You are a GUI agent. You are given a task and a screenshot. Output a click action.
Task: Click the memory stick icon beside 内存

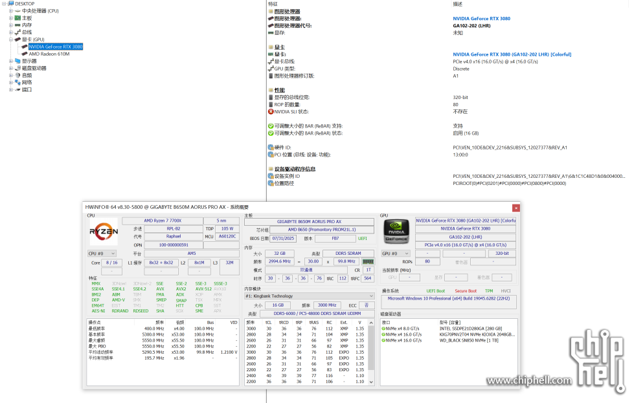(17, 25)
